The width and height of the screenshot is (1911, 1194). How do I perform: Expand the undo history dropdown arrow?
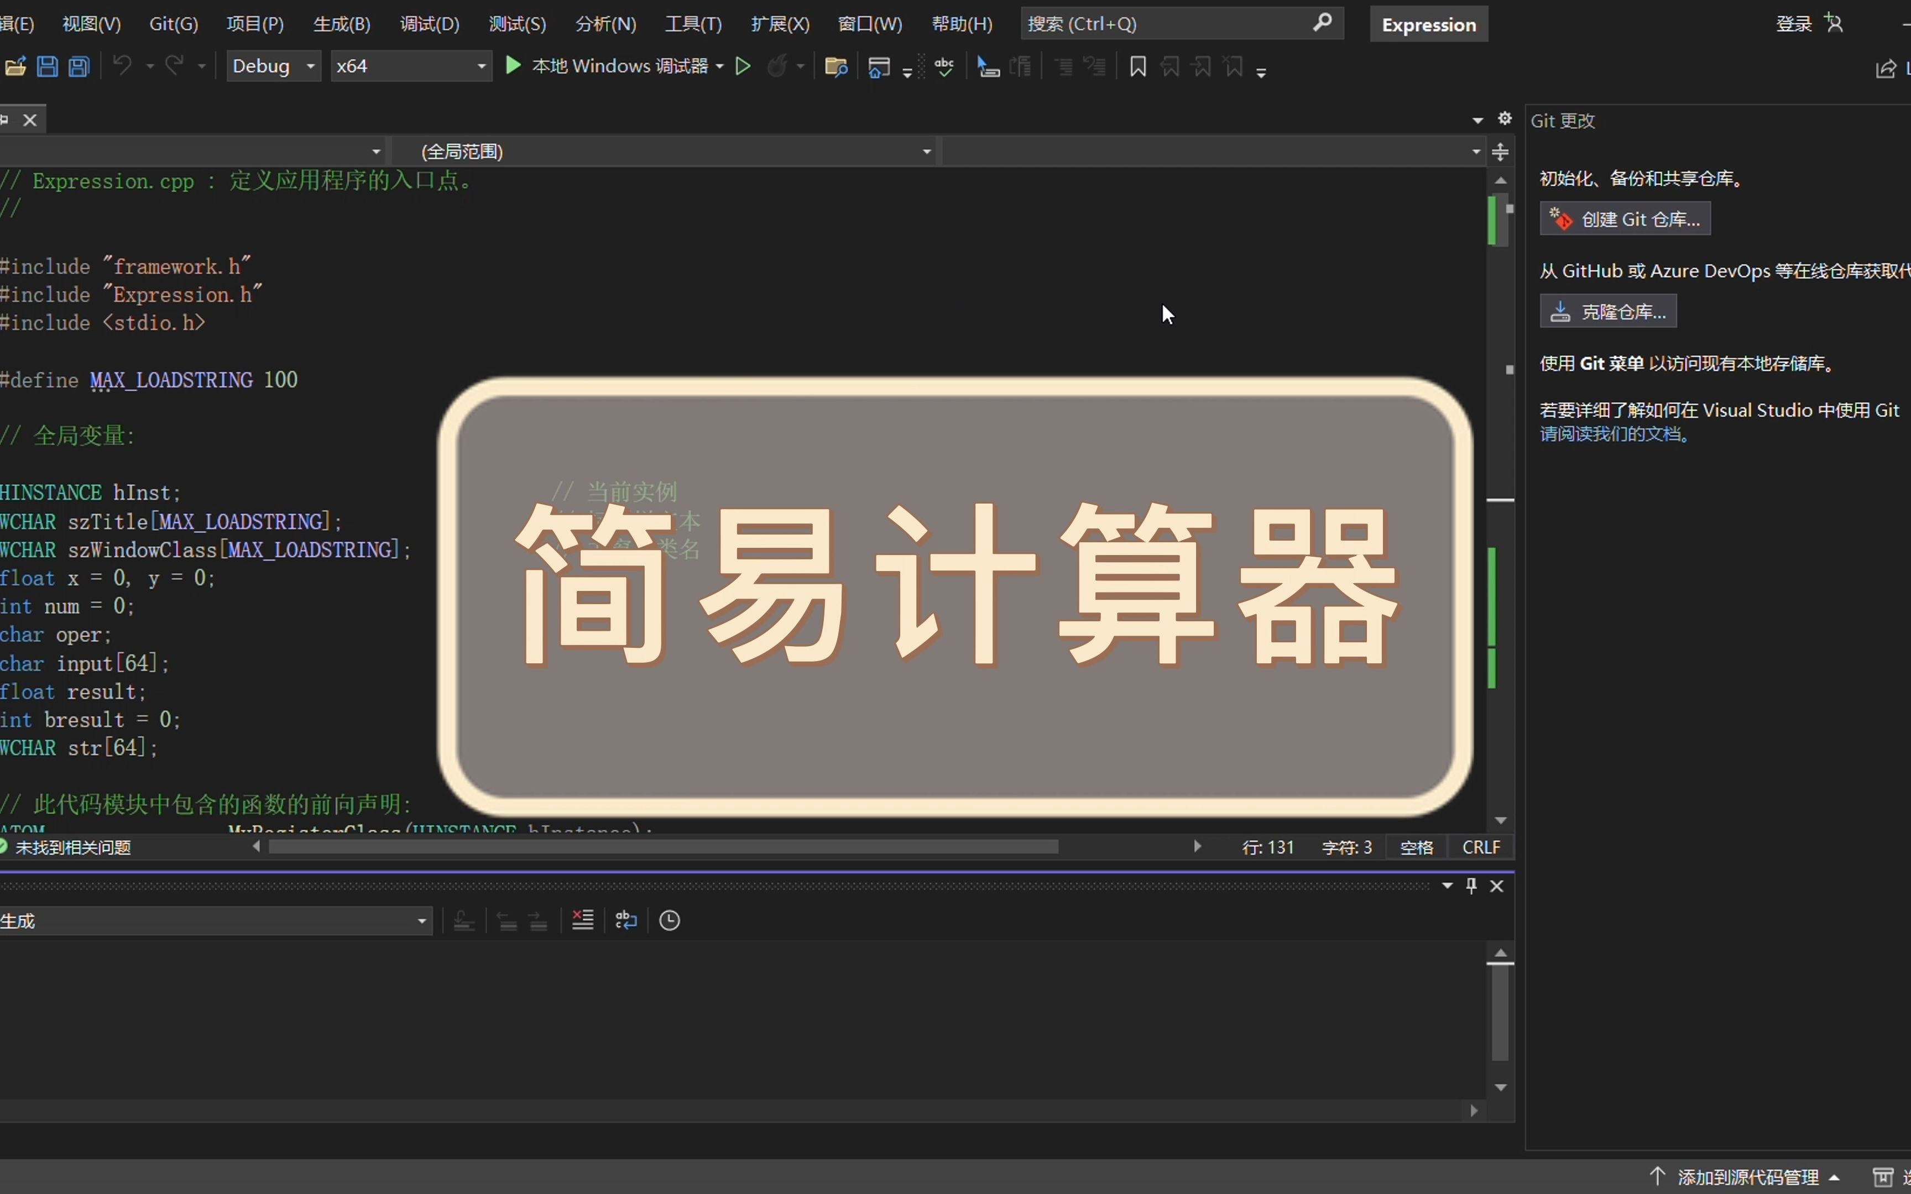click(149, 66)
